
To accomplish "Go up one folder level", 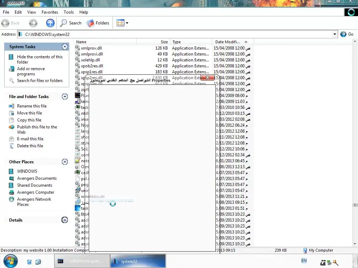I will pyautogui.click(x=50, y=23).
